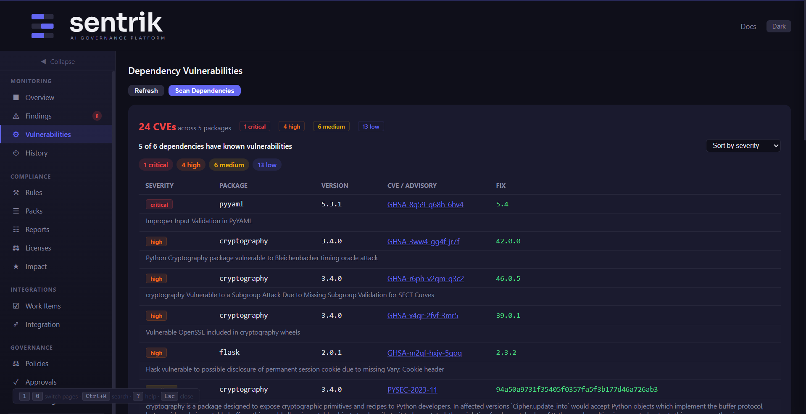
Task: Toggle the Dark theme button
Action: [x=779, y=26]
